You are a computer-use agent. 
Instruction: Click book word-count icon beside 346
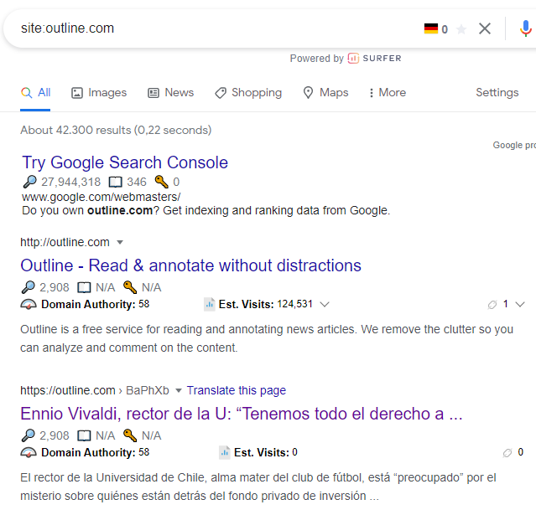pyautogui.click(x=115, y=183)
